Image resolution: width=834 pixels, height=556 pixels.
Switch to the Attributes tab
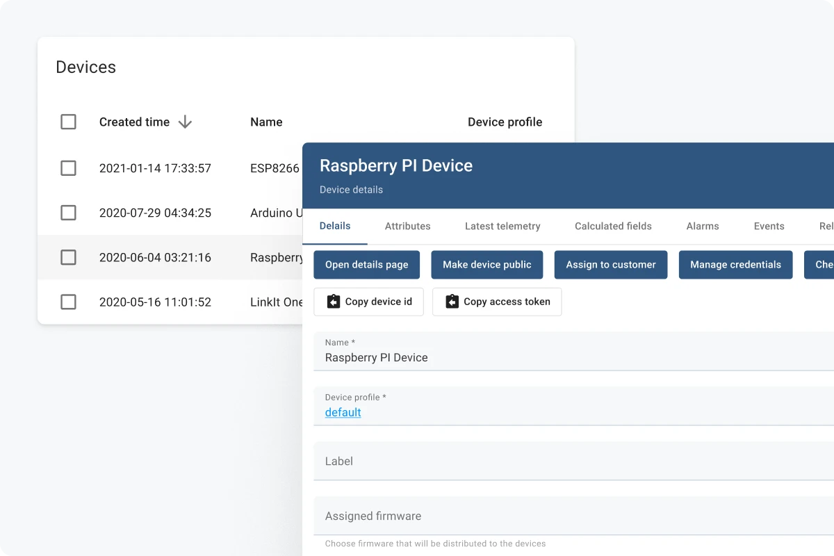tap(407, 226)
